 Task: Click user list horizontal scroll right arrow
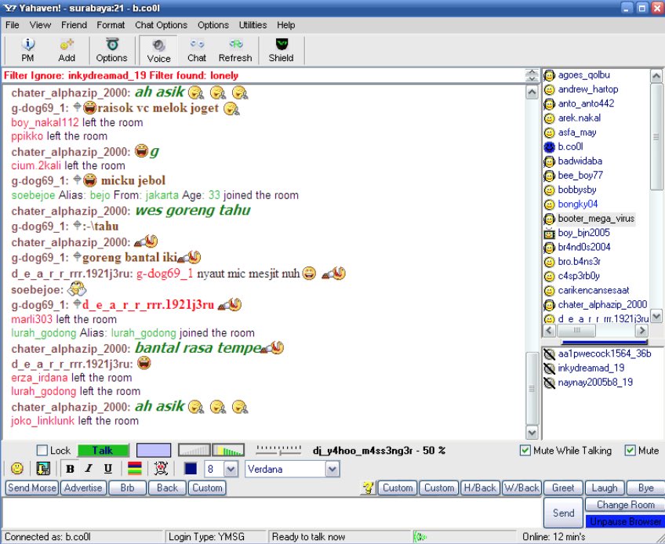pos(641,330)
